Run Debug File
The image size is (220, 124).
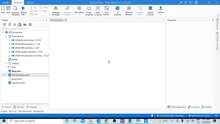23,11
